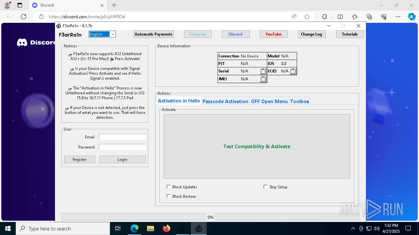Click the Register button
This screenshot has height=235, width=419.
(x=80, y=159)
